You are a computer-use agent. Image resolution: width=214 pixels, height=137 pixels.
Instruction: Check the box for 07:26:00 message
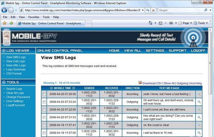(44, 94)
